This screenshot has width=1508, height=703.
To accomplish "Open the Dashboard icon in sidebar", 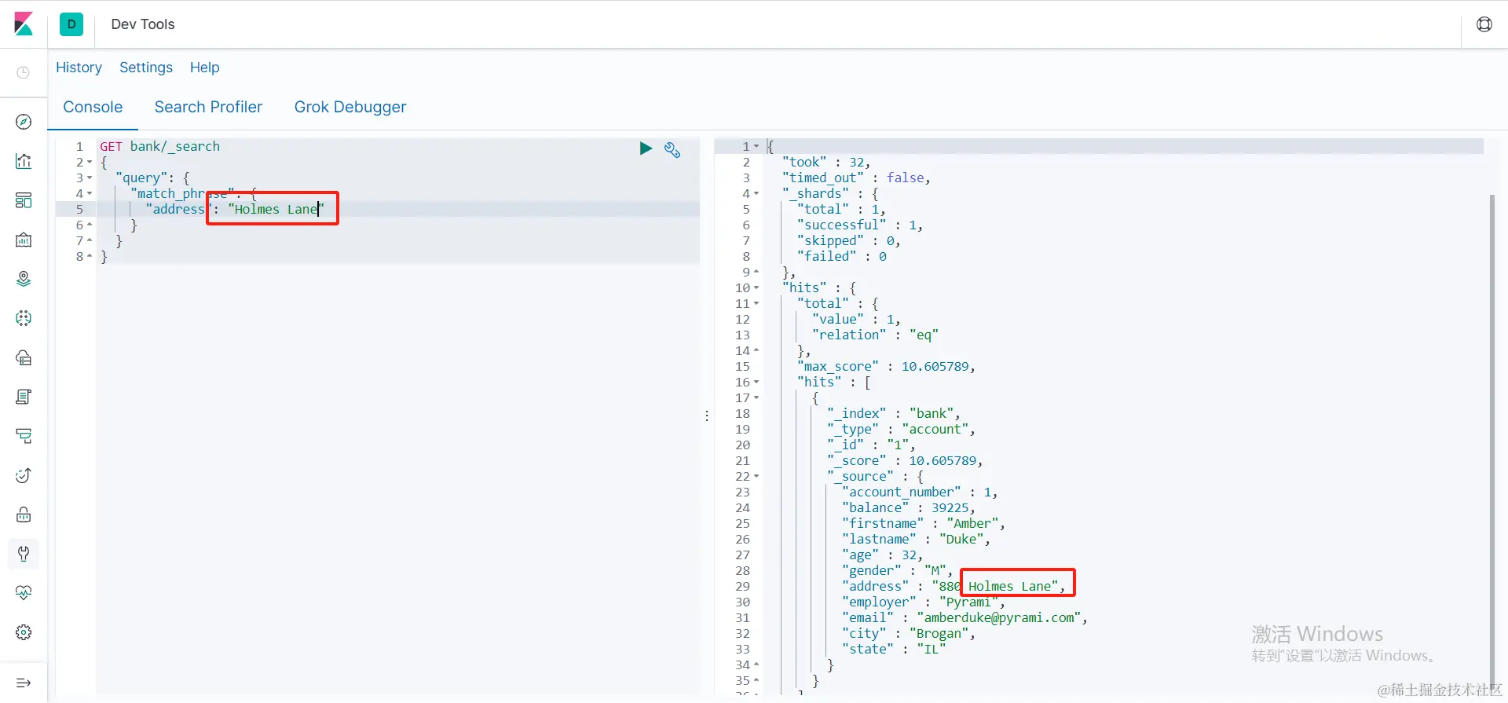I will (x=24, y=200).
